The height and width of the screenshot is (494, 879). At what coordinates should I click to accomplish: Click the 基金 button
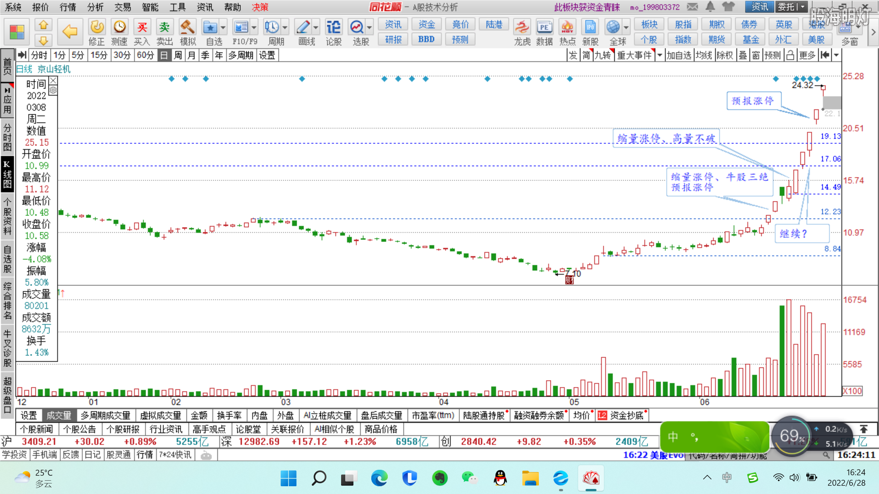point(751,39)
